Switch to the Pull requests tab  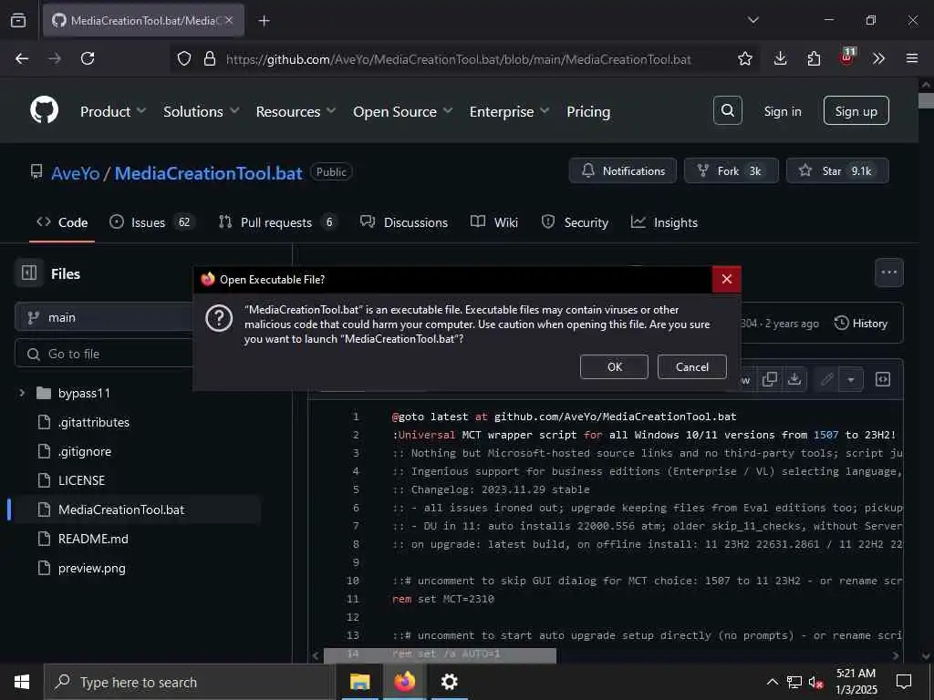[x=277, y=222]
